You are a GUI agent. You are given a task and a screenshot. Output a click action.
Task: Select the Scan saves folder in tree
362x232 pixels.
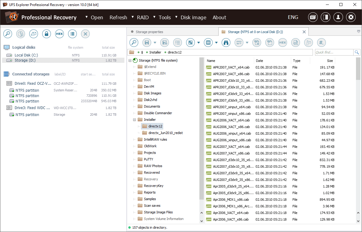tap(152, 206)
